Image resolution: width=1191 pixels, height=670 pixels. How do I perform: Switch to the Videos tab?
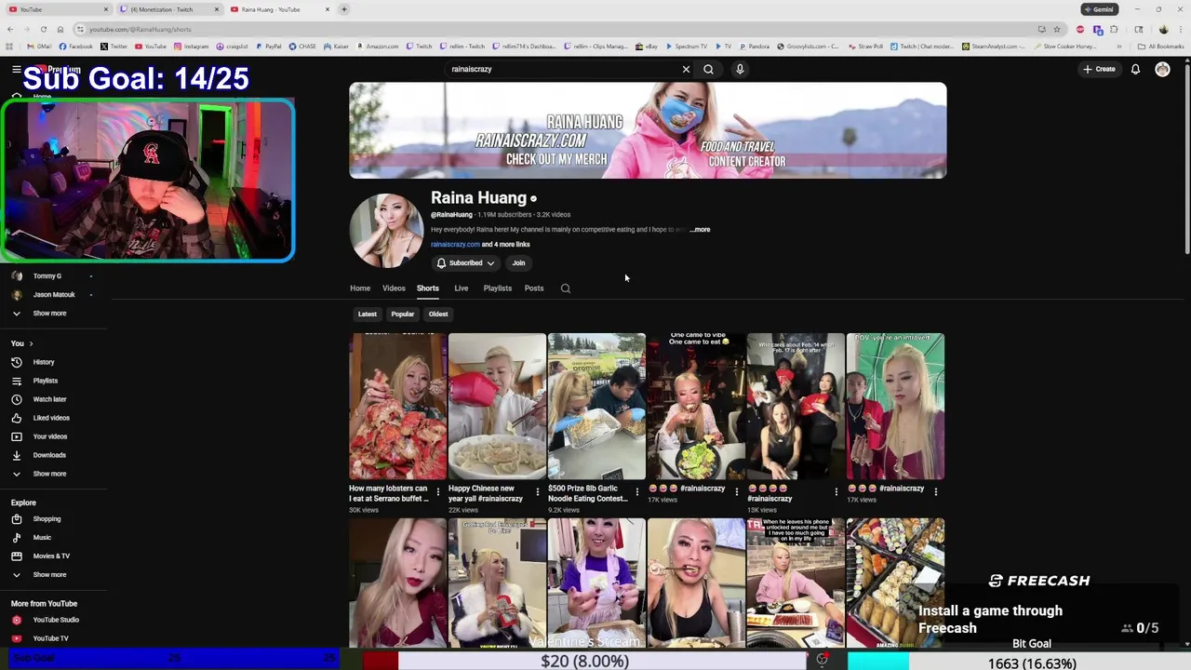pyautogui.click(x=394, y=288)
